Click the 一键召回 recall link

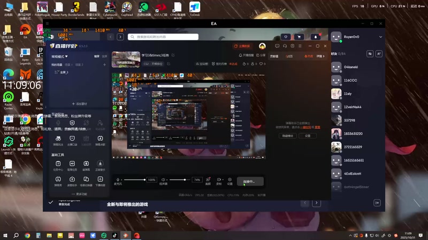305,127
